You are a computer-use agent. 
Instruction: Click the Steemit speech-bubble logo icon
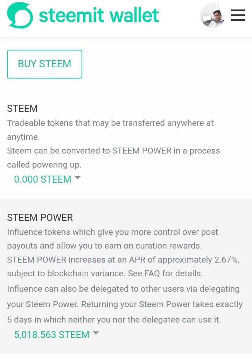[20, 15]
